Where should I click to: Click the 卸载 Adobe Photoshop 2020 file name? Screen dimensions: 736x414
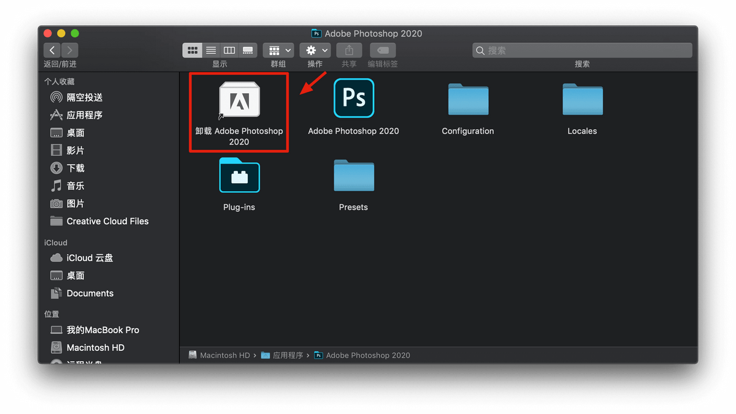tap(239, 137)
